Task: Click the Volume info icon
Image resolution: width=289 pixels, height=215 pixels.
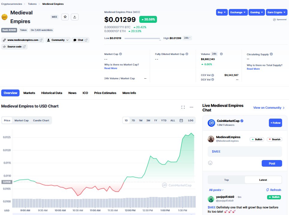Action: click(x=221, y=54)
